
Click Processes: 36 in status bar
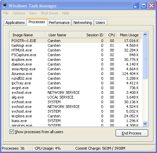tap(13, 148)
